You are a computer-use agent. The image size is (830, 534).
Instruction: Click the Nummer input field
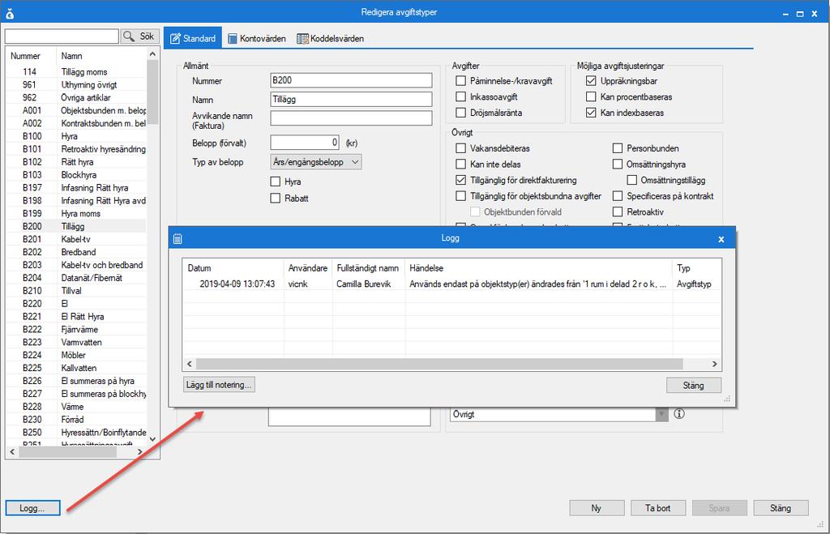[351, 80]
